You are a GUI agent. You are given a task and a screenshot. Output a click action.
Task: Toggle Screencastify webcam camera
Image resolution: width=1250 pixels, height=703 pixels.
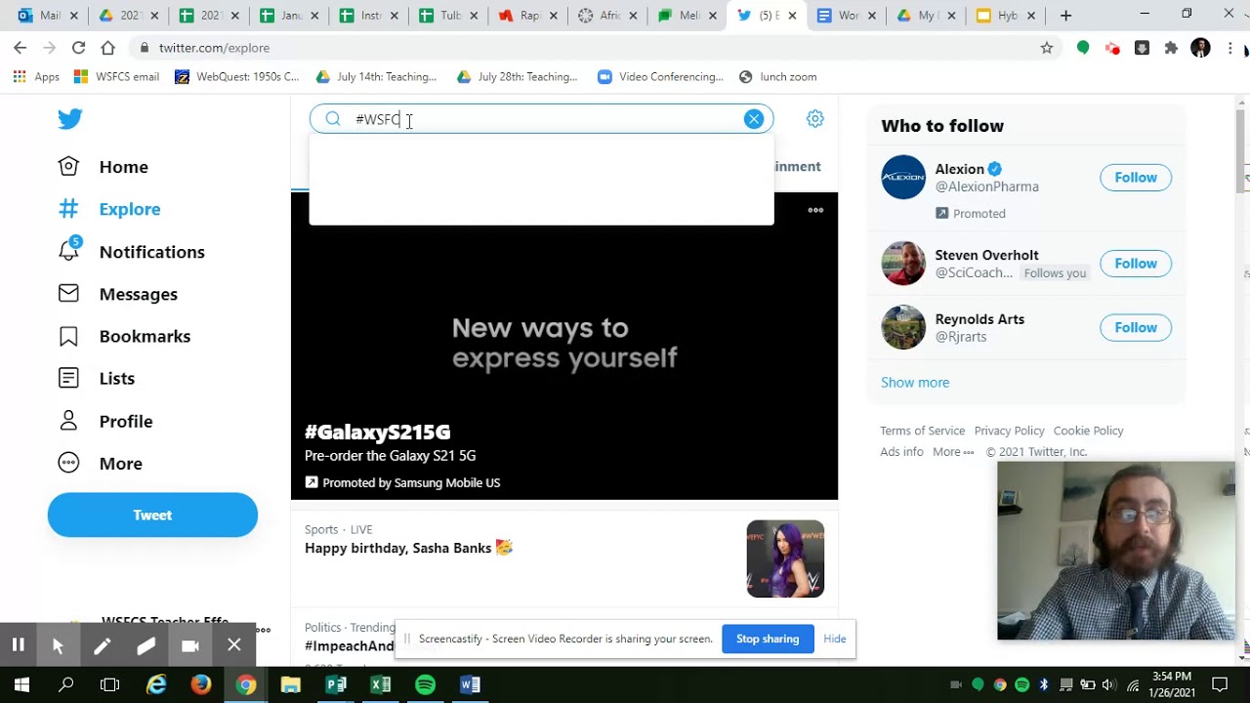[x=190, y=645]
